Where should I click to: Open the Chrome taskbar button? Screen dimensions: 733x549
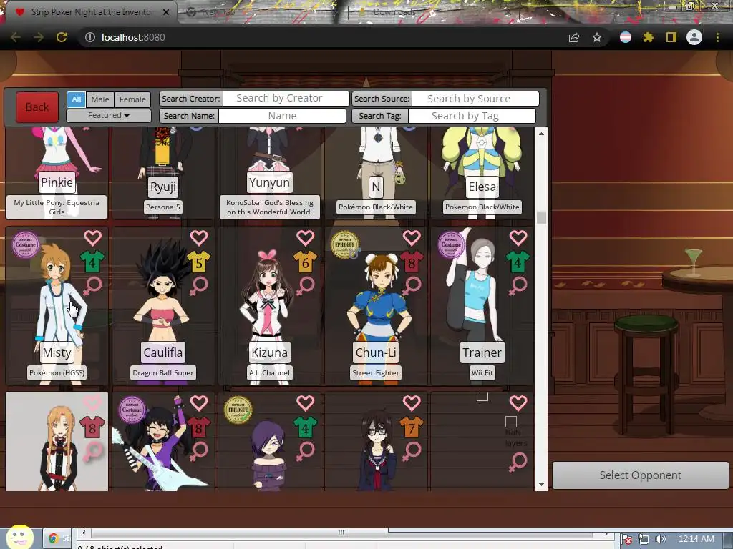click(x=57, y=538)
